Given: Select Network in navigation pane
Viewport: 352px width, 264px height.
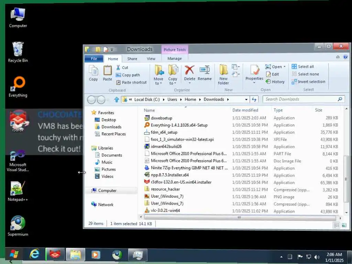Looking at the screenshot, I should [102, 205].
